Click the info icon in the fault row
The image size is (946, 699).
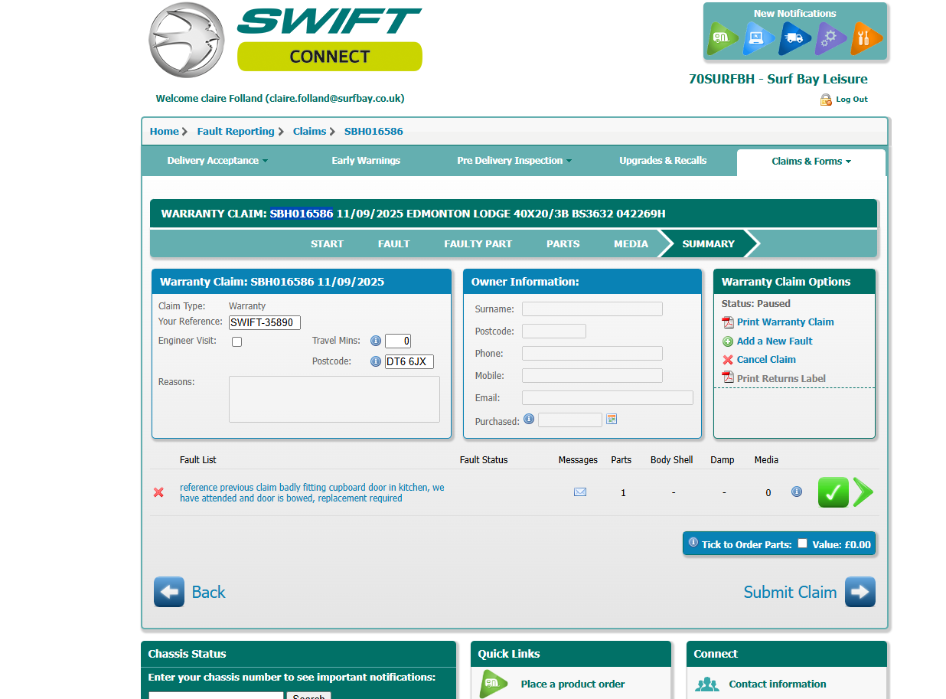pos(797,492)
